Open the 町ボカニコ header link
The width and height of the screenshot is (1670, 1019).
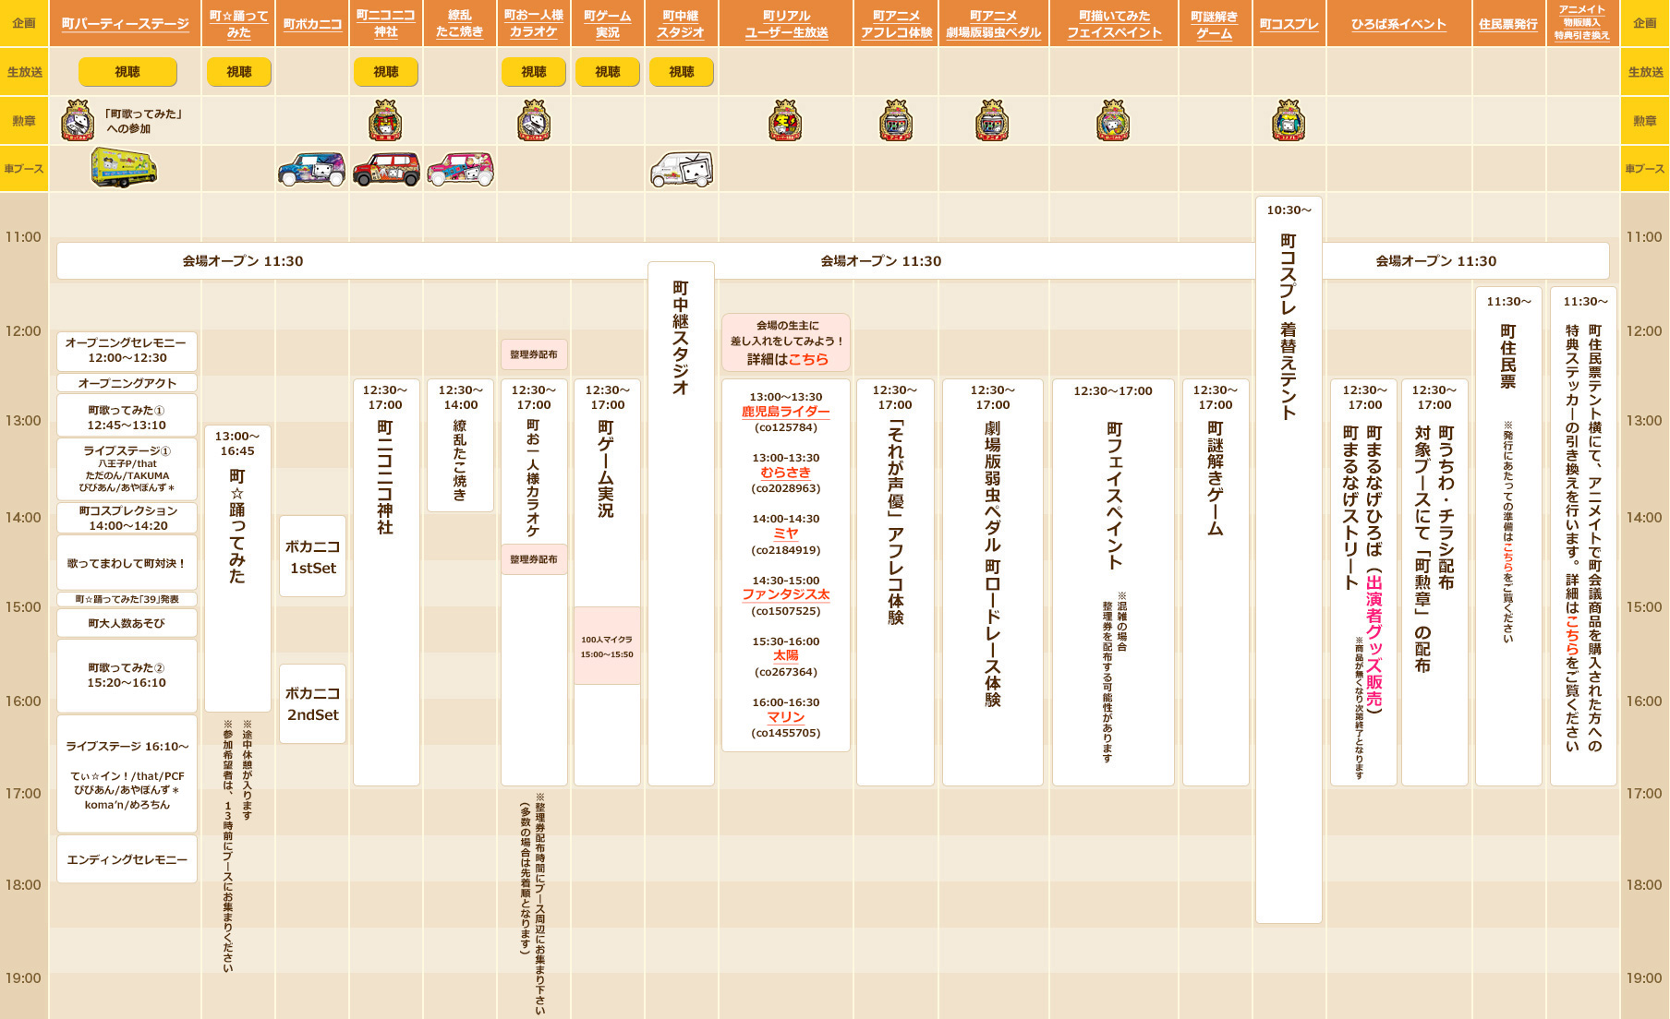pos(312,24)
